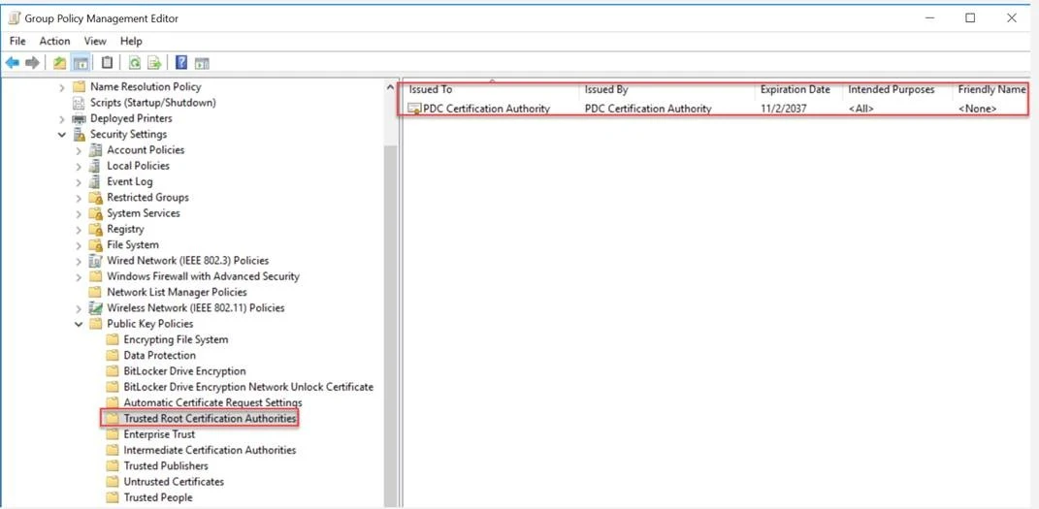Select the PDC Certification Authority certificate row
Image resolution: width=1039 pixels, height=509 pixels.
[486, 109]
